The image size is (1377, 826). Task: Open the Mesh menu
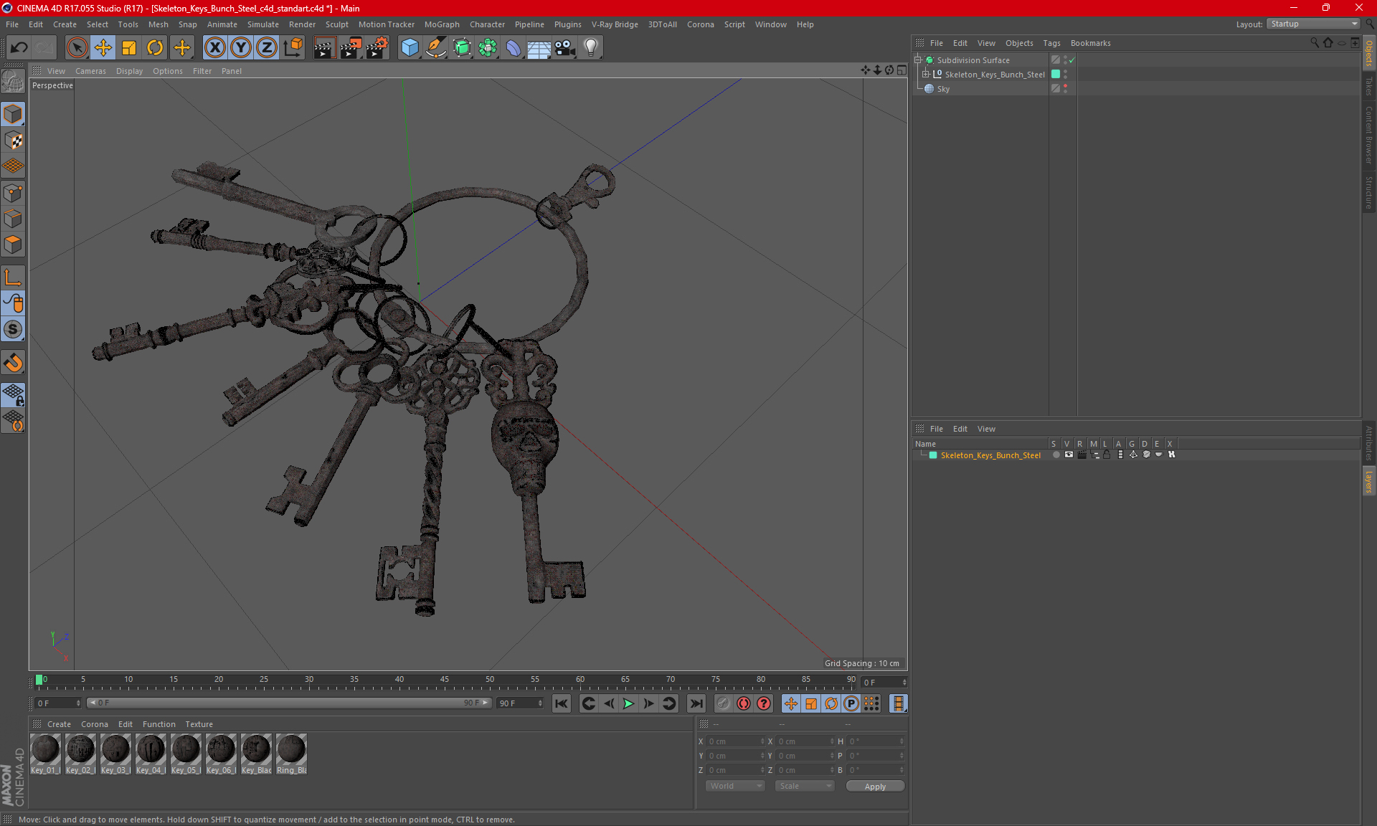tap(158, 24)
